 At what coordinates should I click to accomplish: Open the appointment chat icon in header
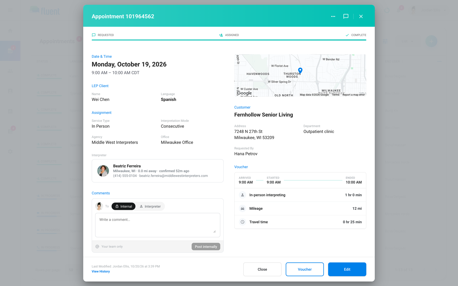[346, 16]
